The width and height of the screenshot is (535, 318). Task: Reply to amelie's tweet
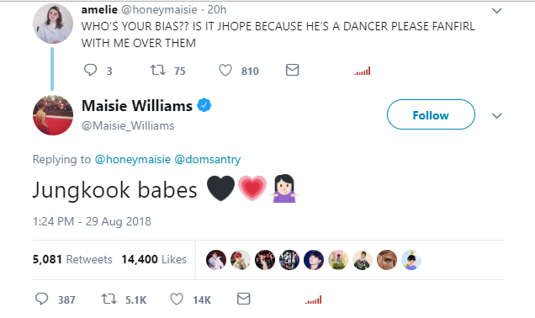(x=90, y=70)
